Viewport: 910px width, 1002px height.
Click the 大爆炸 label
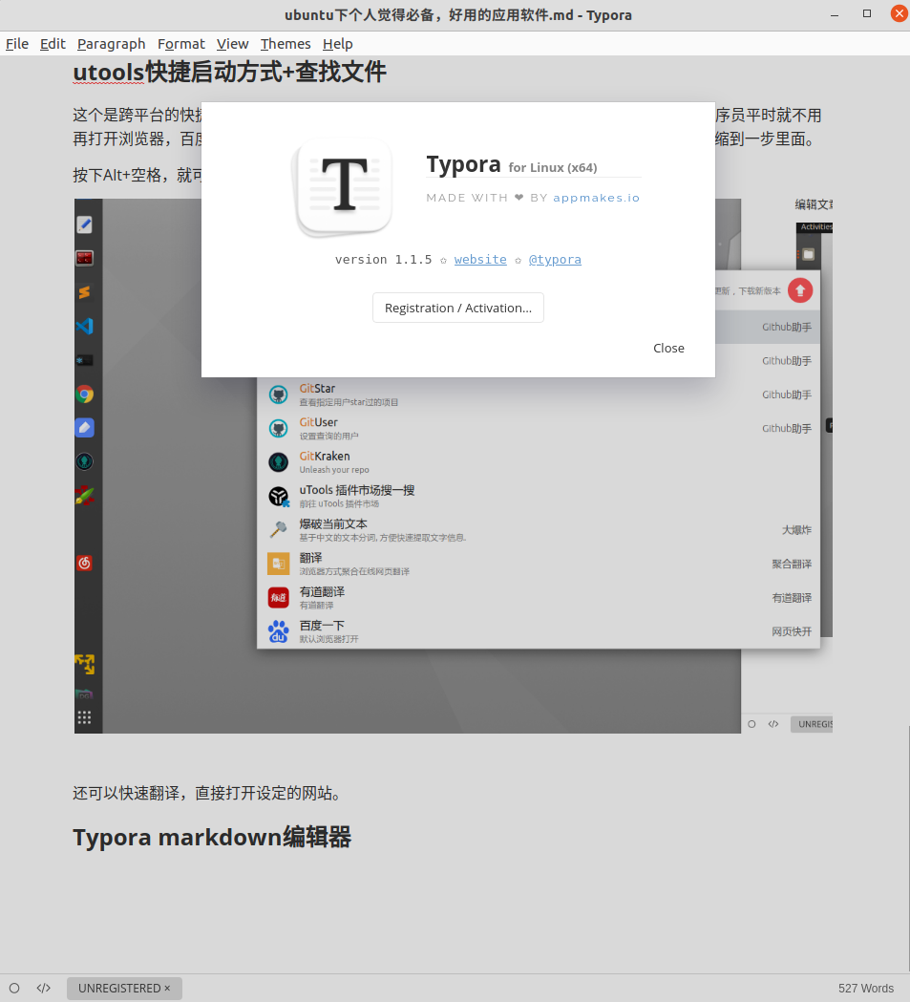coord(796,530)
